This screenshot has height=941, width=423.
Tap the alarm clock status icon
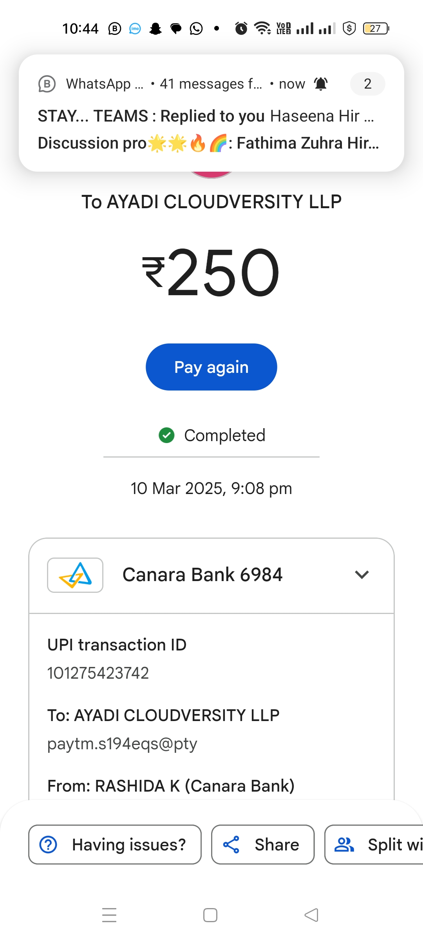tap(241, 29)
